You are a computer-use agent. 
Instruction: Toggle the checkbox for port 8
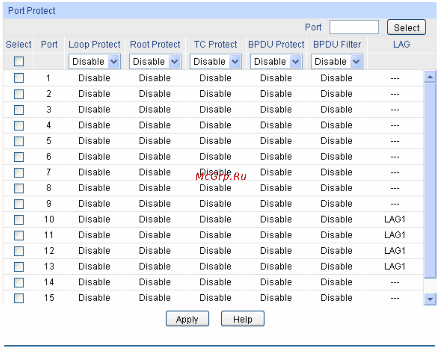[19, 188]
